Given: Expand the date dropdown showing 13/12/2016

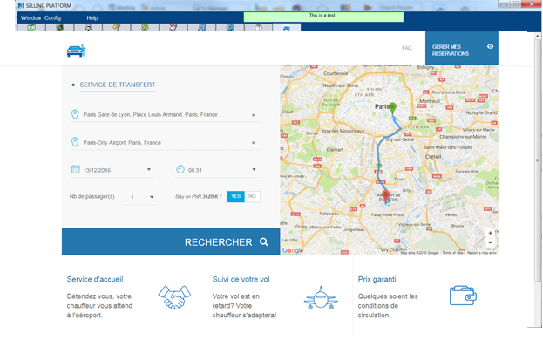Looking at the screenshot, I should [149, 169].
